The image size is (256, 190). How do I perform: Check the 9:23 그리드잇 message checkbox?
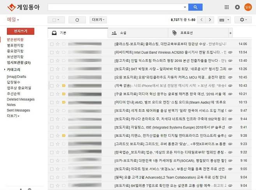(x=52, y=144)
